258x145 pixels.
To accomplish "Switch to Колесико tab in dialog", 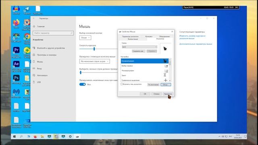I will pos(149,36).
